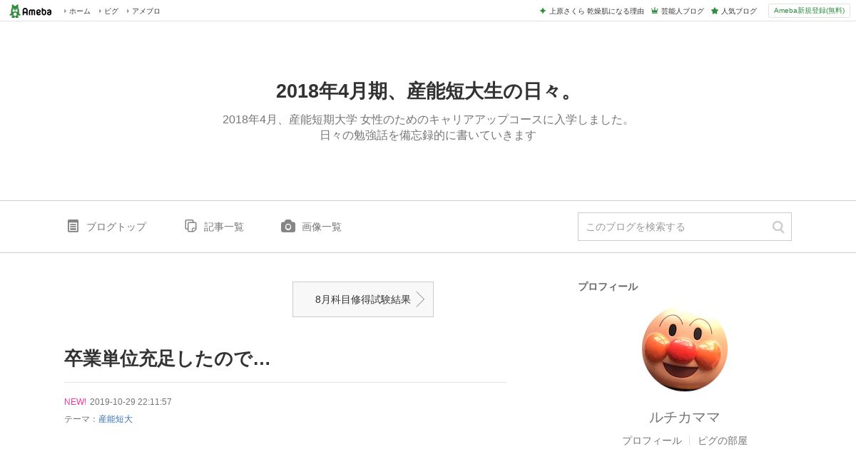Click the search magnifier icon

(x=778, y=227)
